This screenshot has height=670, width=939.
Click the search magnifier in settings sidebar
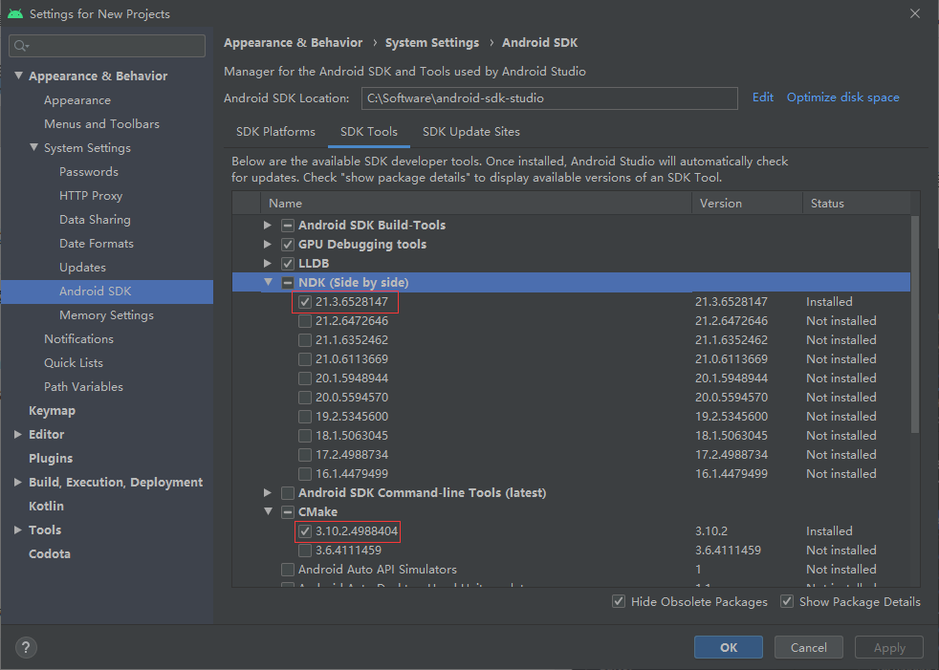click(x=20, y=45)
